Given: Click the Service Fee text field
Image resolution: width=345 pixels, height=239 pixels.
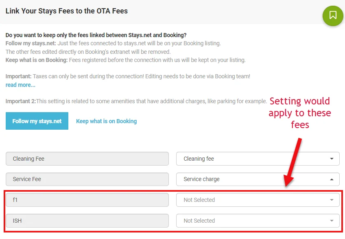Looking at the screenshot, I should coord(87,179).
